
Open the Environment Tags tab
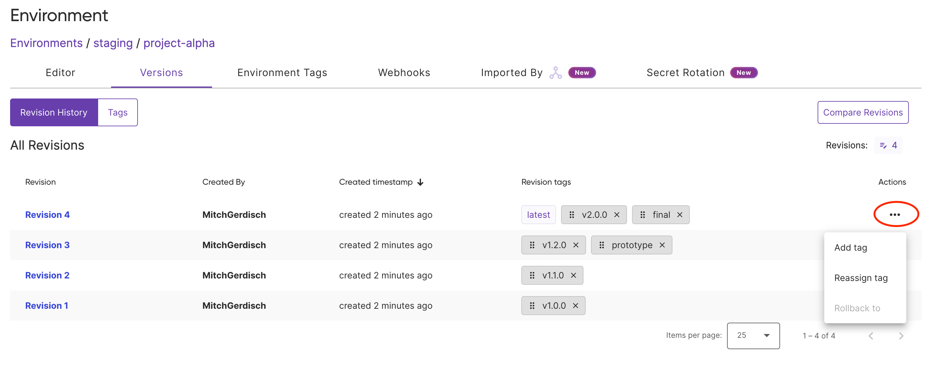[282, 73]
